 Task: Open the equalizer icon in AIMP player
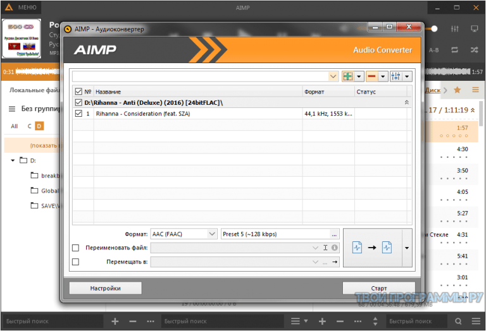(455, 29)
